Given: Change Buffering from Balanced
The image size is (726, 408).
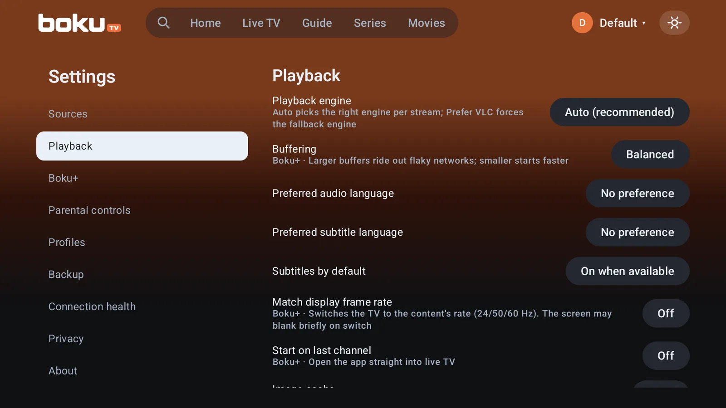Looking at the screenshot, I should (x=650, y=155).
